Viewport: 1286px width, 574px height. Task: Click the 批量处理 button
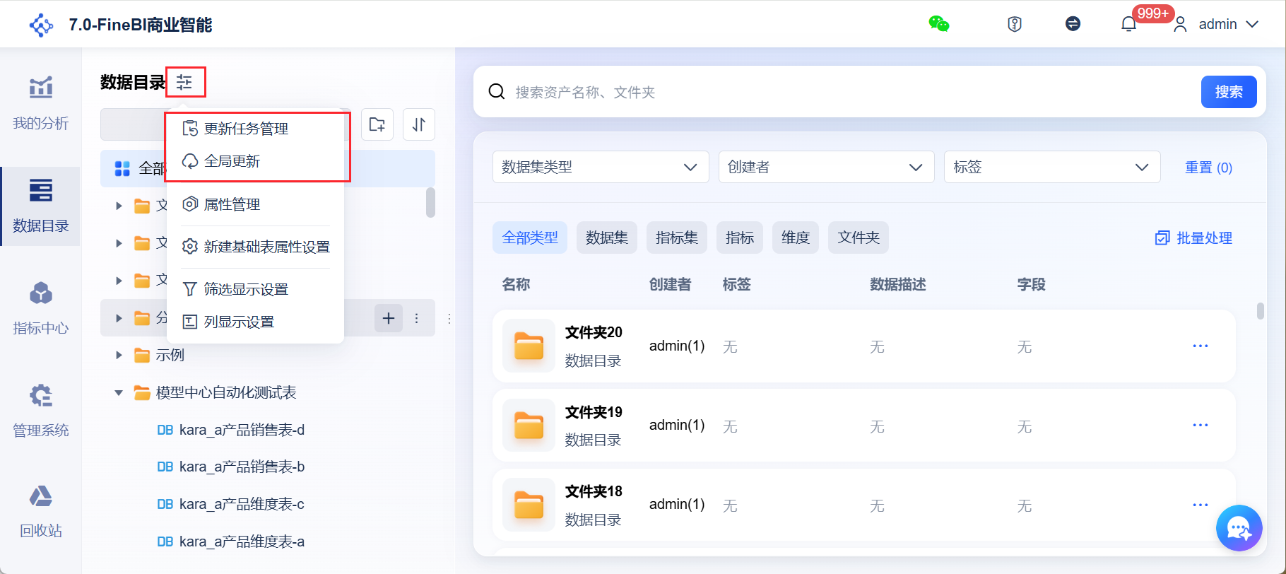point(1193,238)
